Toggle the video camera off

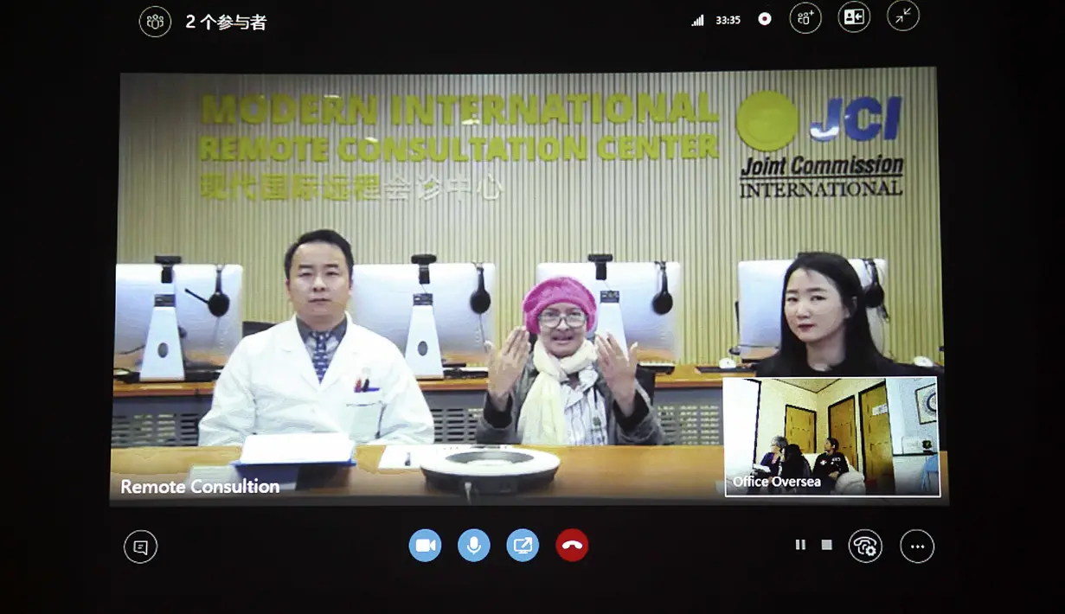pos(425,545)
